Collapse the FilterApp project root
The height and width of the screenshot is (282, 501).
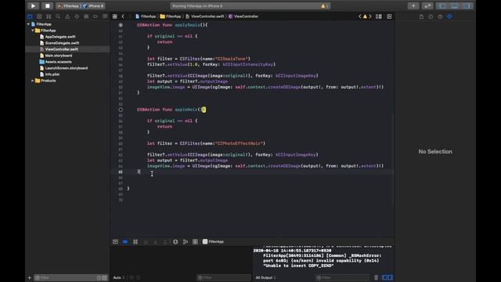[x=28, y=24]
